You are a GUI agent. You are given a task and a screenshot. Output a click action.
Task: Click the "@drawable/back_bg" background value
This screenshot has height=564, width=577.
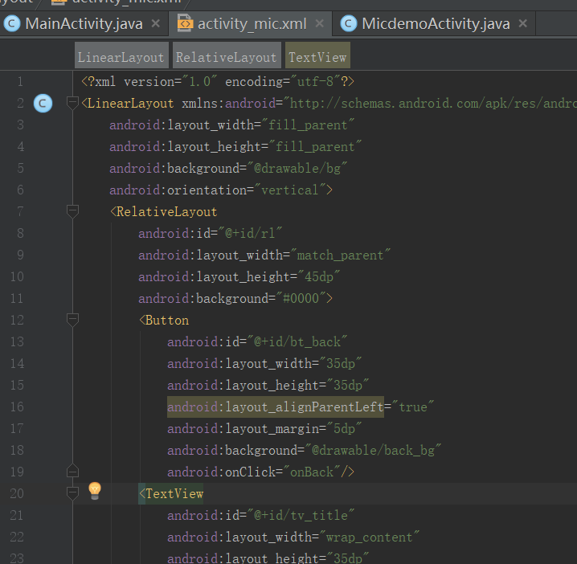pos(373,451)
